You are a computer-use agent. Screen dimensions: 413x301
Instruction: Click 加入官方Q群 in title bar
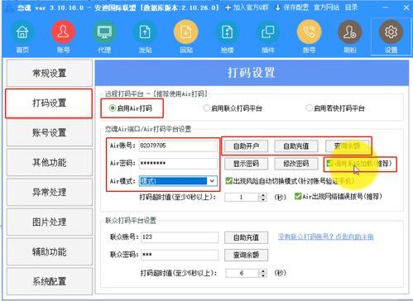[247, 7]
